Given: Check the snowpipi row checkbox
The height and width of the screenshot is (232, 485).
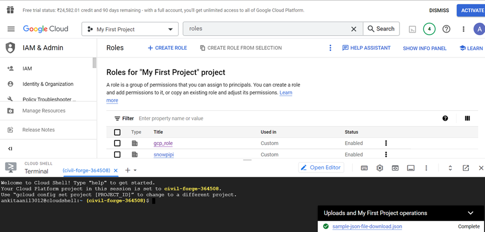Looking at the screenshot, I should coord(117,155).
